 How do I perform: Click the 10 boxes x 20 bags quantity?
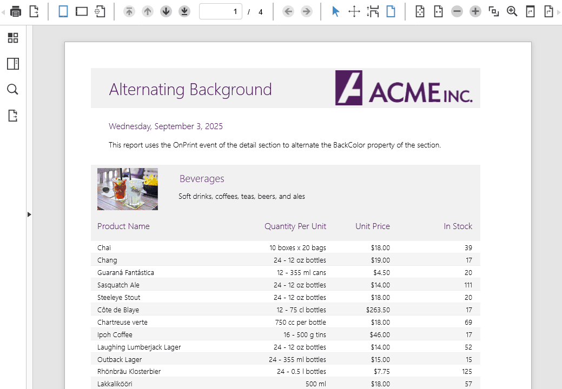coord(298,247)
